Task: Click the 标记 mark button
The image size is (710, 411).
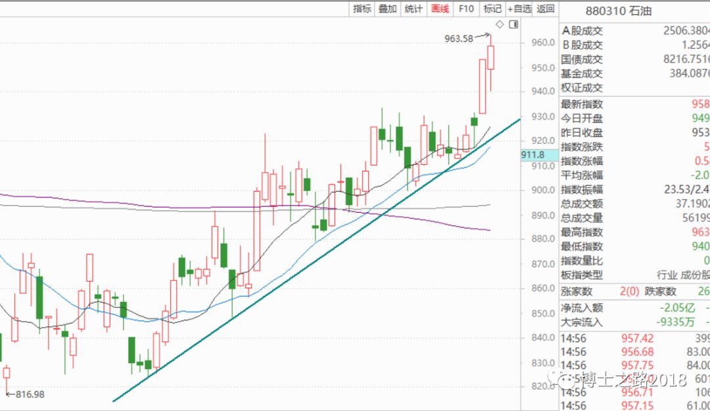Action: tap(492, 9)
